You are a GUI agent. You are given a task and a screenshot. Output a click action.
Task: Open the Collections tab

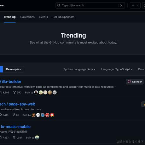(x=27, y=17)
